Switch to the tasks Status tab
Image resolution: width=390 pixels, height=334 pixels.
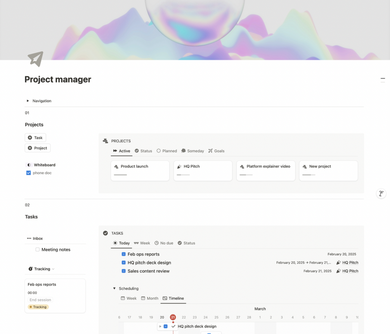coord(187,243)
